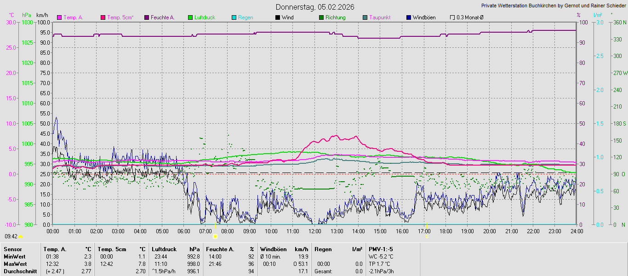This screenshot has height=276, width=628.
Task: Select the Luftdruck column header in table
Action: [x=164, y=249]
